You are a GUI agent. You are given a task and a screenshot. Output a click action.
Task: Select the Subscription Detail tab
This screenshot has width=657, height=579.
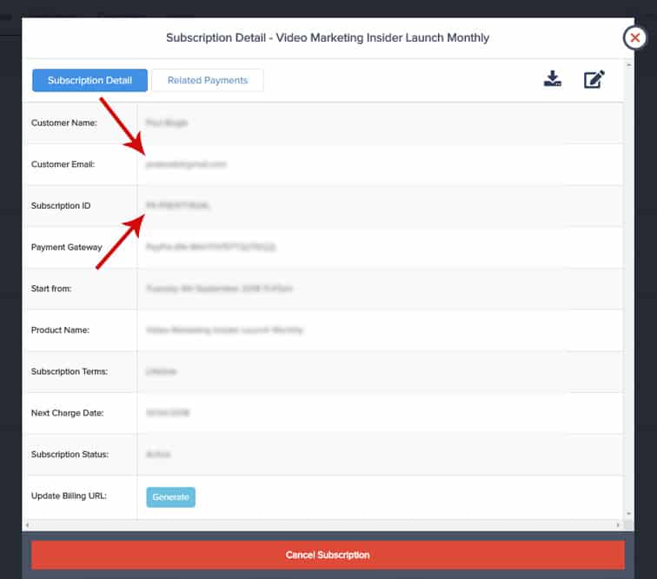point(90,81)
